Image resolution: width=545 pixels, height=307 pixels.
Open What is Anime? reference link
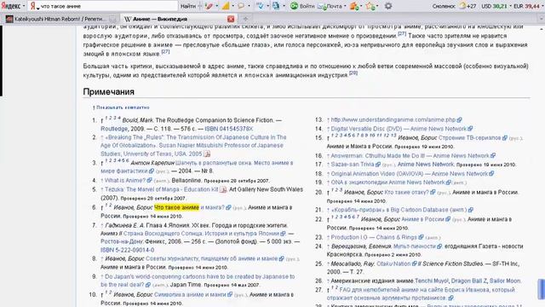coord(125,180)
